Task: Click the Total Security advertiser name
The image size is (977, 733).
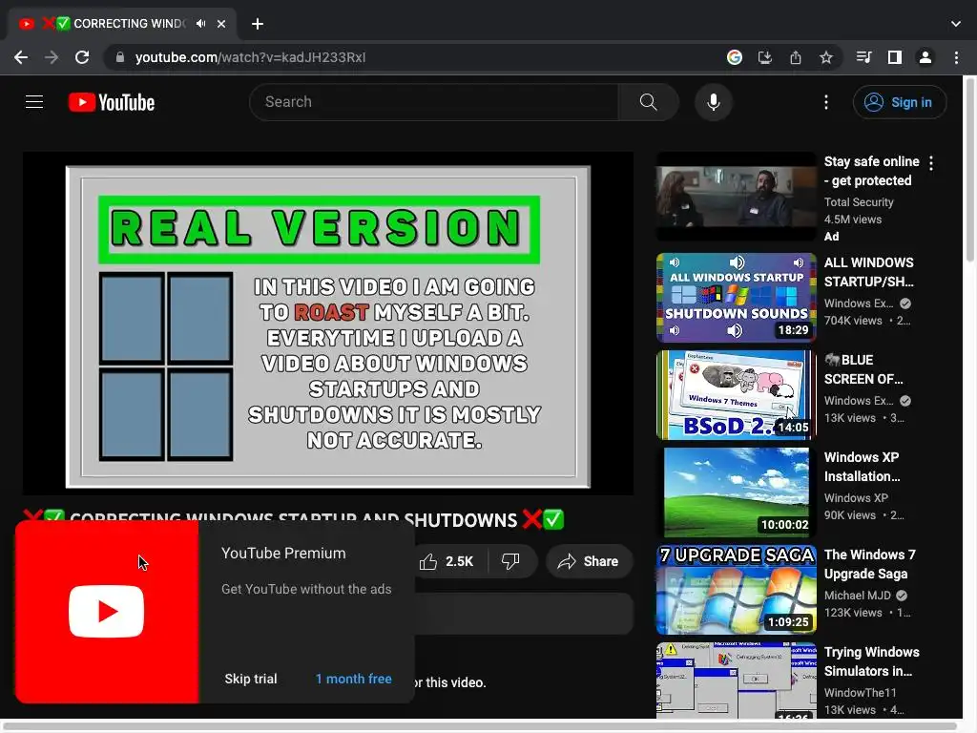Action: 859,202
